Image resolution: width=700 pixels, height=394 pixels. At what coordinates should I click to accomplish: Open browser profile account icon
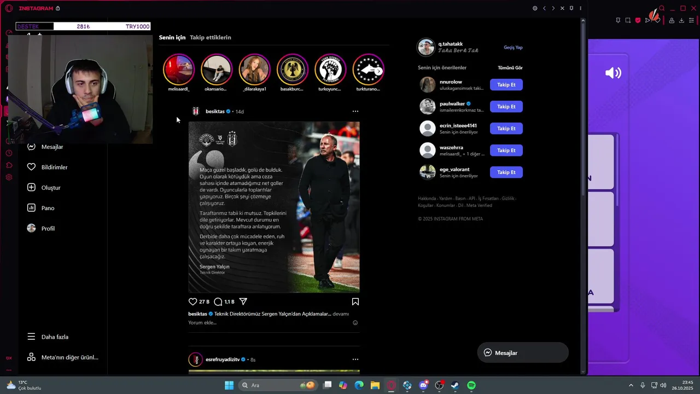[672, 20]
